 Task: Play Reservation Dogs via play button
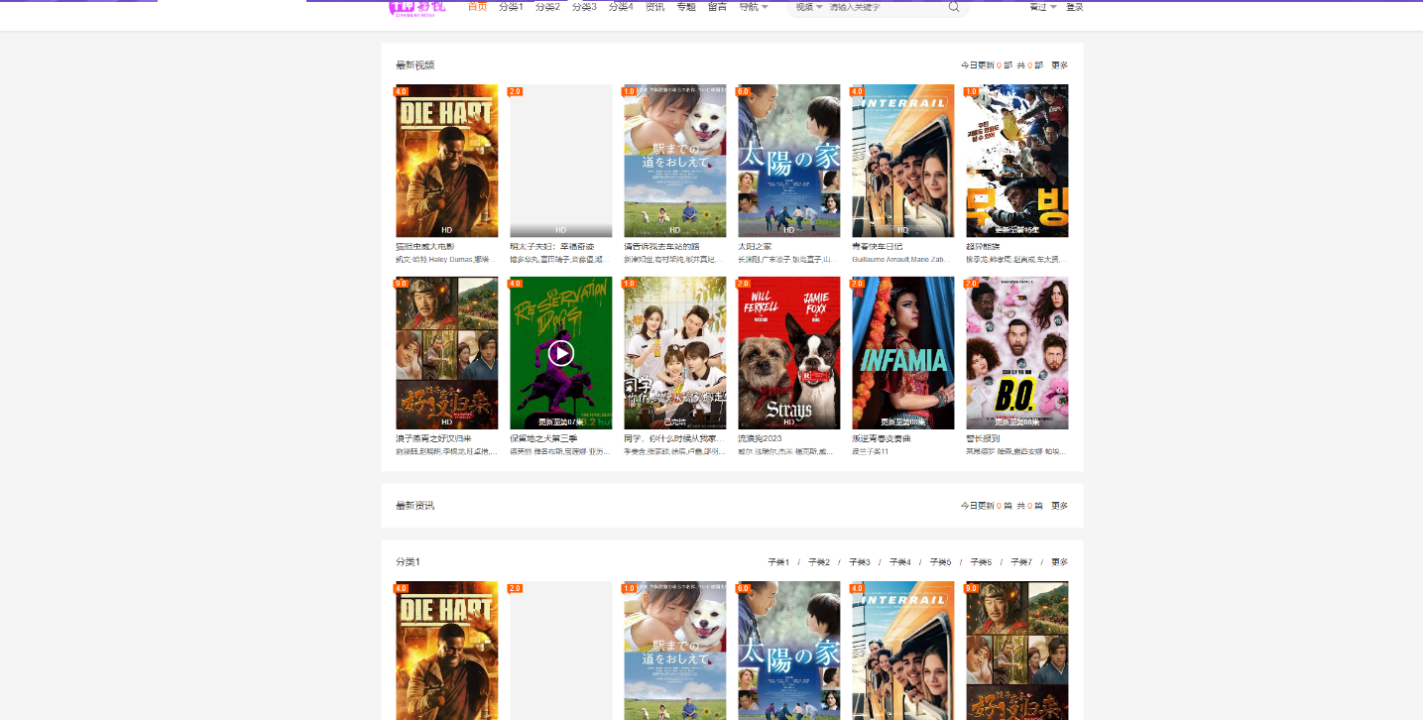(x=561, y=353)
